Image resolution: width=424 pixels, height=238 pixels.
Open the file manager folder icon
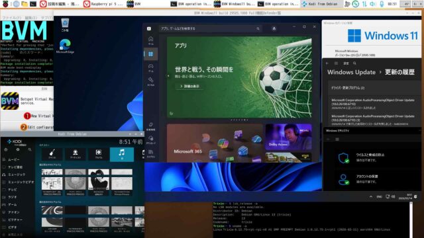point(25,4)
